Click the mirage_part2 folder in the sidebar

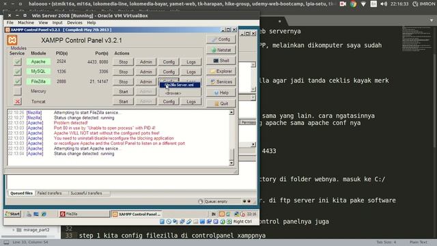click(x=36, y=230)
